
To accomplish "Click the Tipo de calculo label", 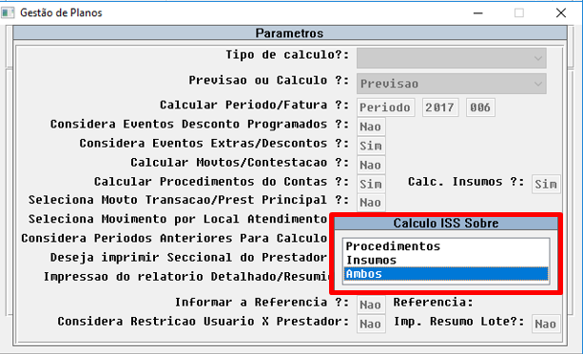I will (x=288, y=55).
